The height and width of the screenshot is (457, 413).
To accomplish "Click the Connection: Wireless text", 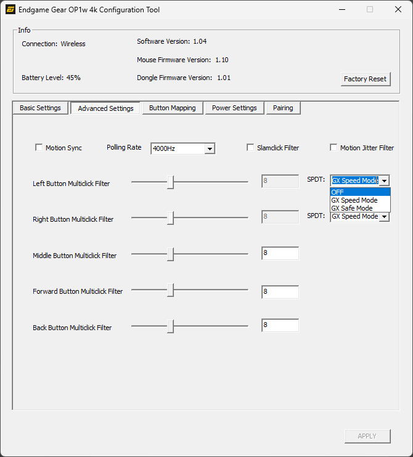I will tap(54, 44).
